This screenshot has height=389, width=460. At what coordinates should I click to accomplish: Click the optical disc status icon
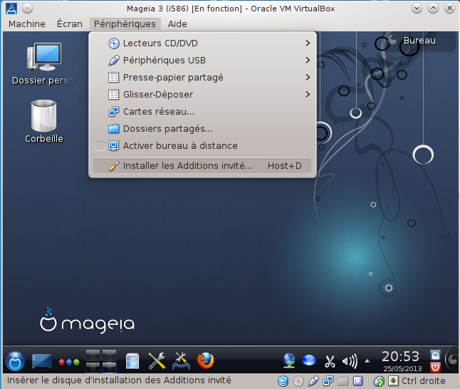pyautogui.click(x=298, y=381)
